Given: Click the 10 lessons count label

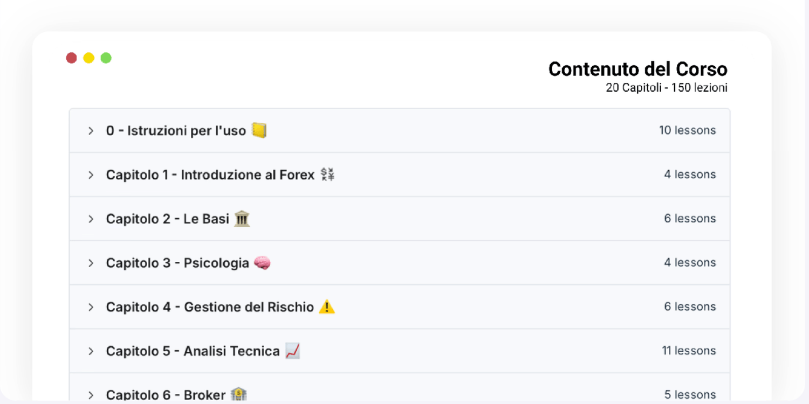Looking at the screenshot, I should pyautogui.click(x=687, y=130).
